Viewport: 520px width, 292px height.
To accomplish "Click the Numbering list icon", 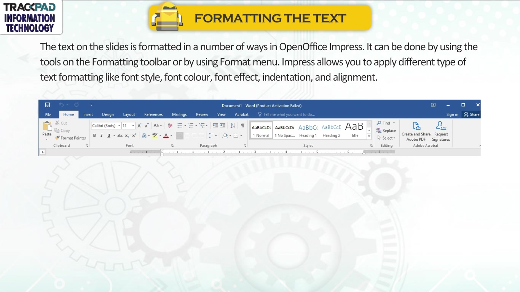I will (x=191, y=125).
